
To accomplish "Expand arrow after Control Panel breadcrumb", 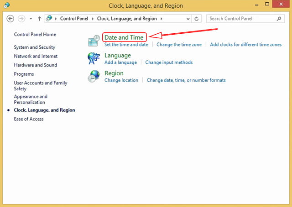I will (x=93, y=19).
